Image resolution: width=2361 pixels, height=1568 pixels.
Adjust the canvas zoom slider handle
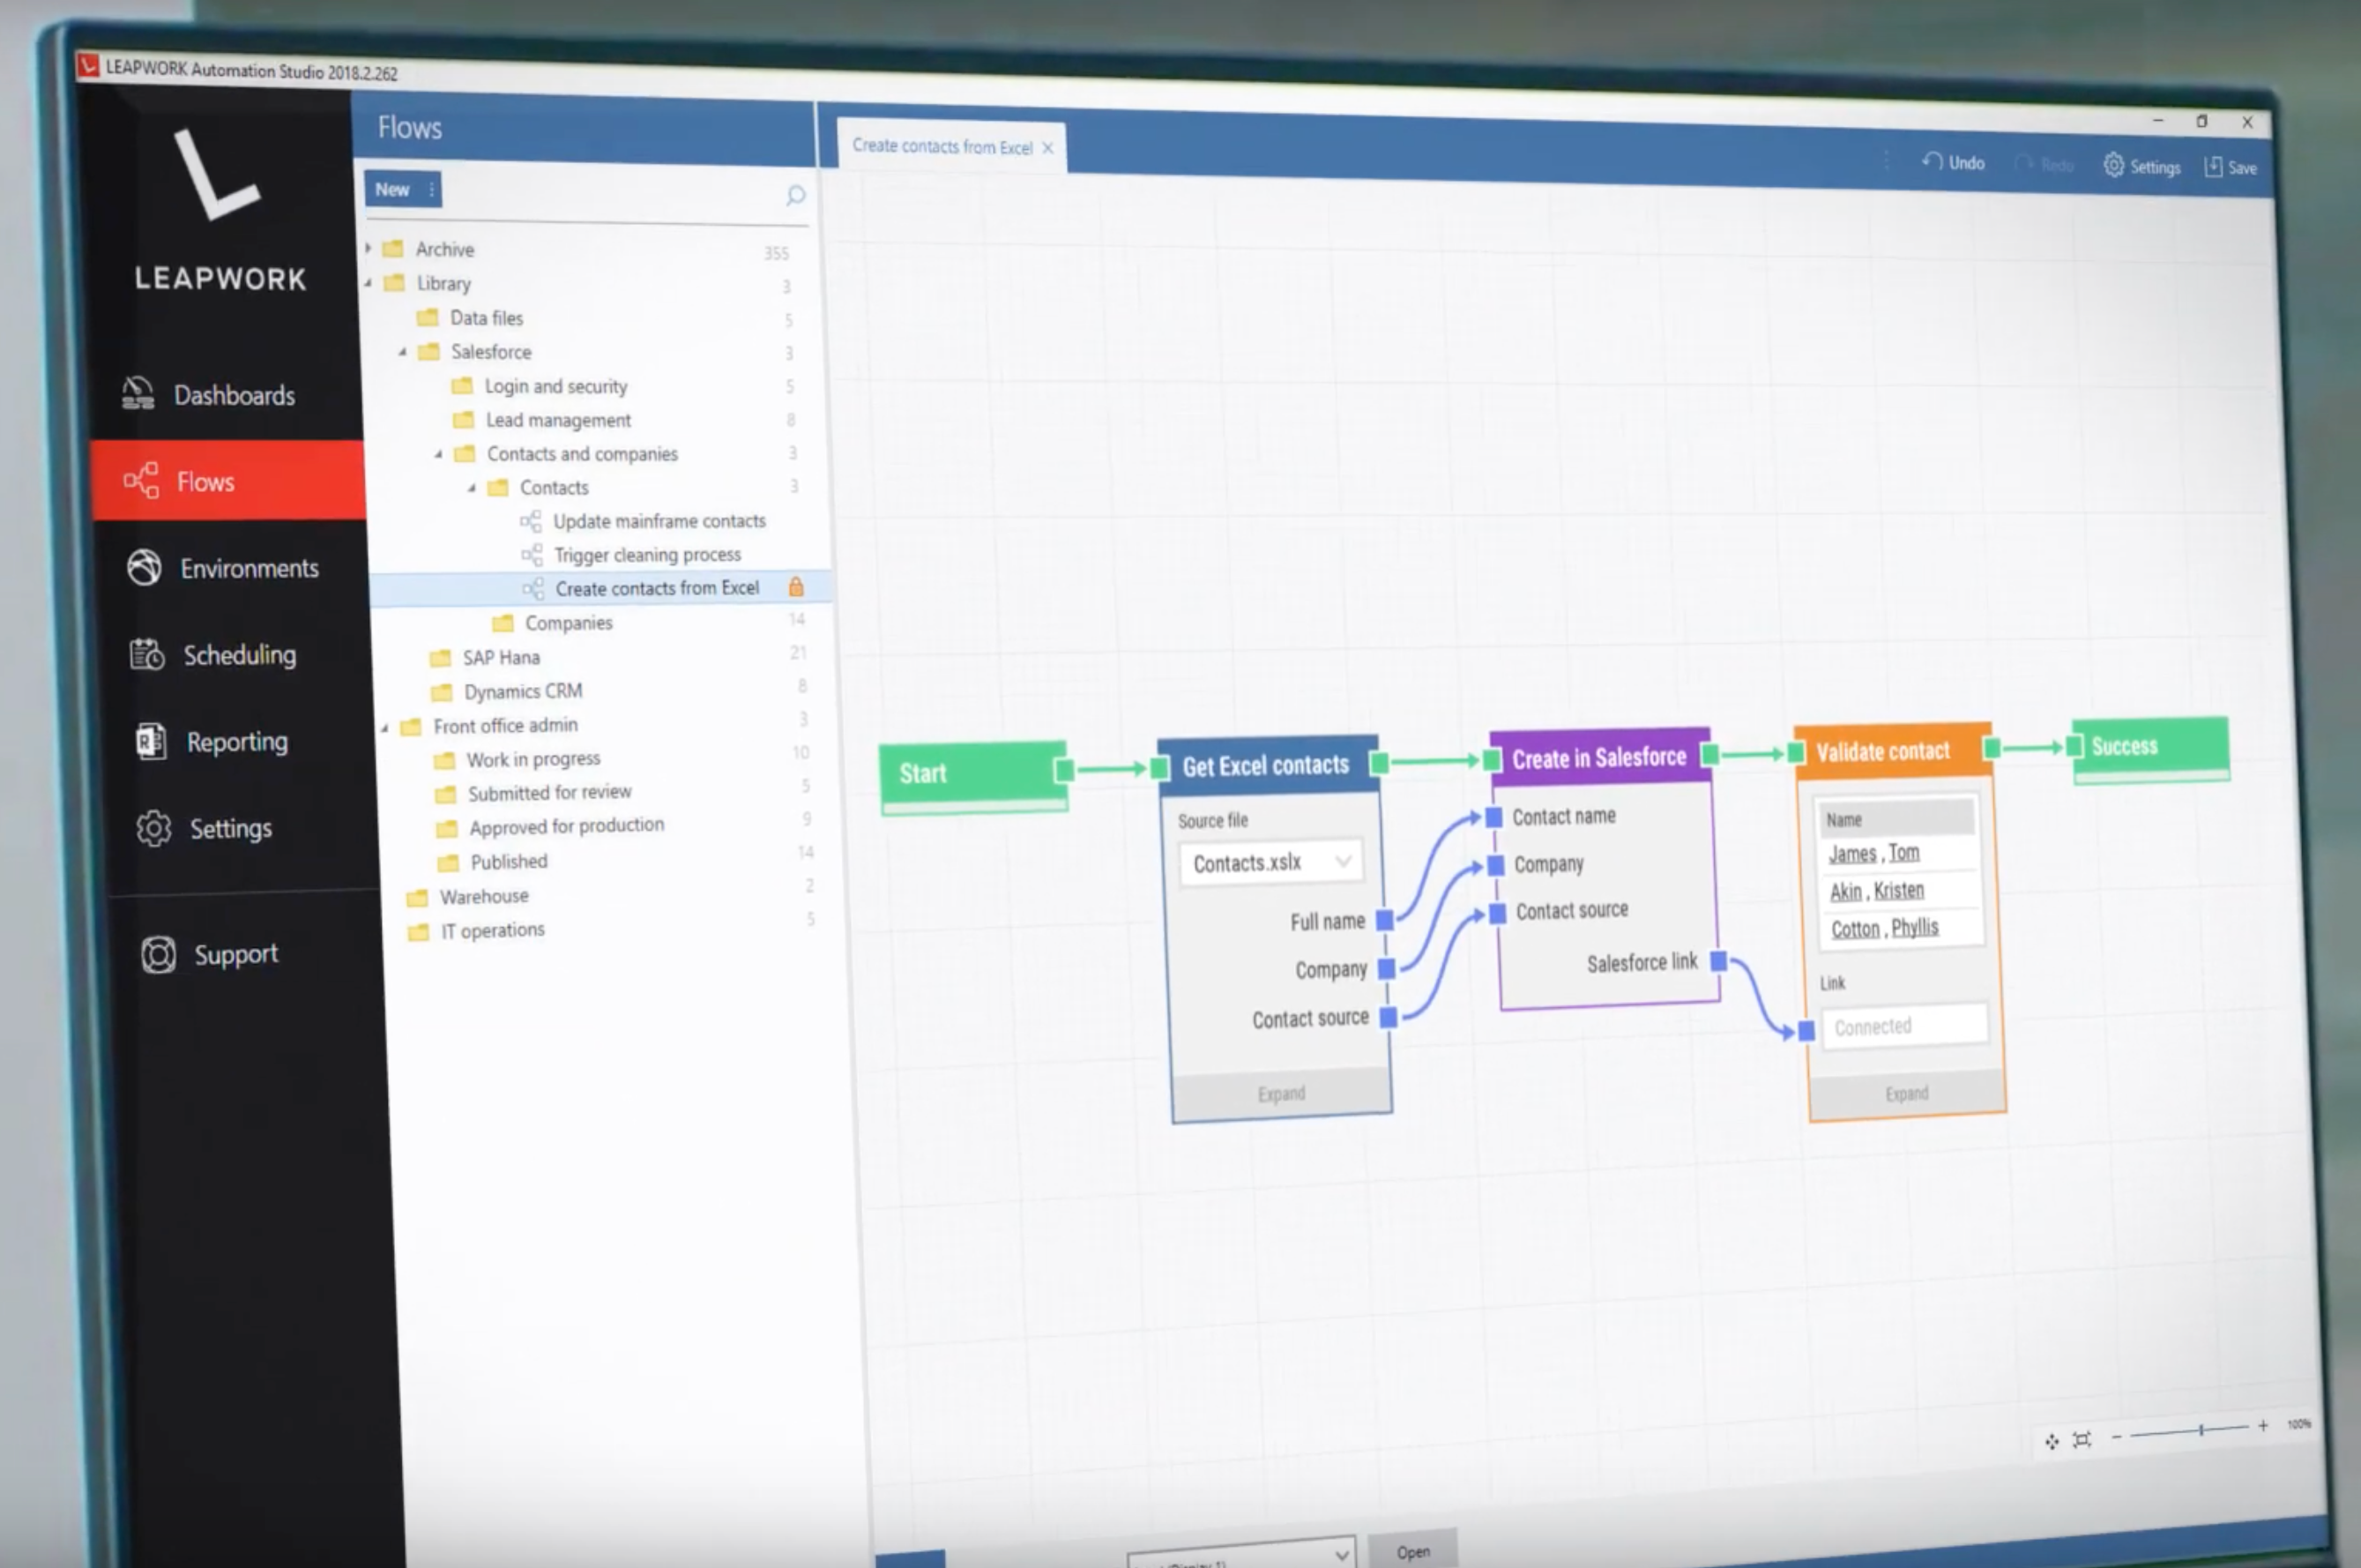click(2201, 1430)
